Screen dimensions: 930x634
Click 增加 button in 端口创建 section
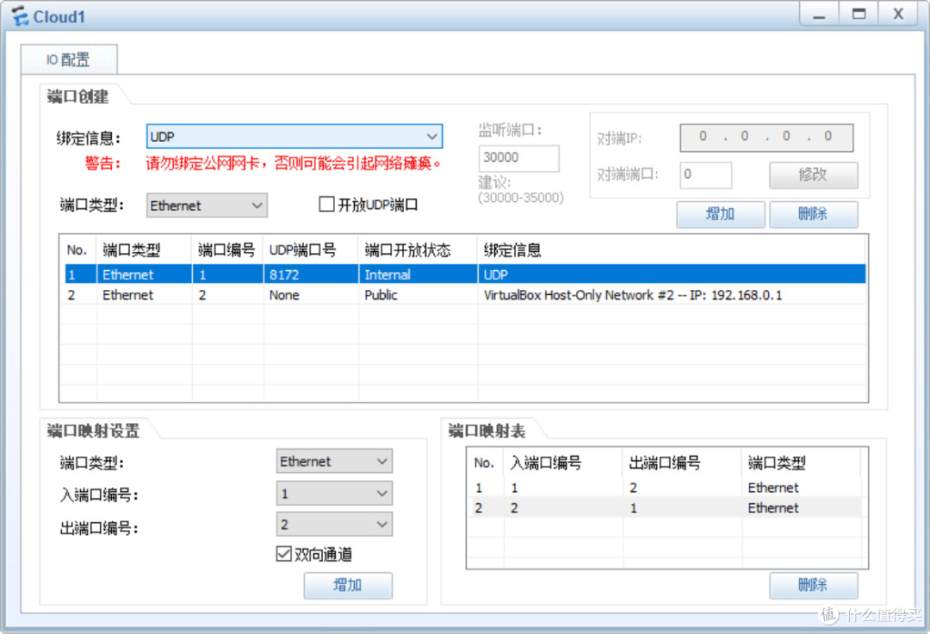720,214
